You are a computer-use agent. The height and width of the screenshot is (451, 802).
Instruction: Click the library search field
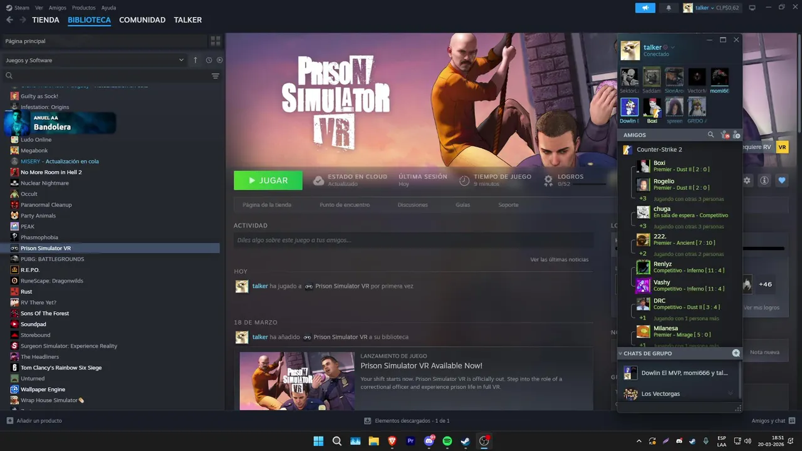tap(107, 76)
